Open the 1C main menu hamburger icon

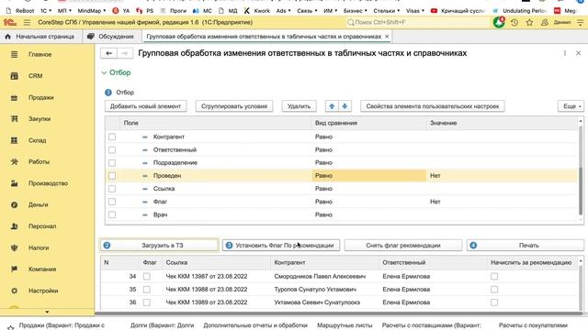pyautogui.click(x=27, y=22)
